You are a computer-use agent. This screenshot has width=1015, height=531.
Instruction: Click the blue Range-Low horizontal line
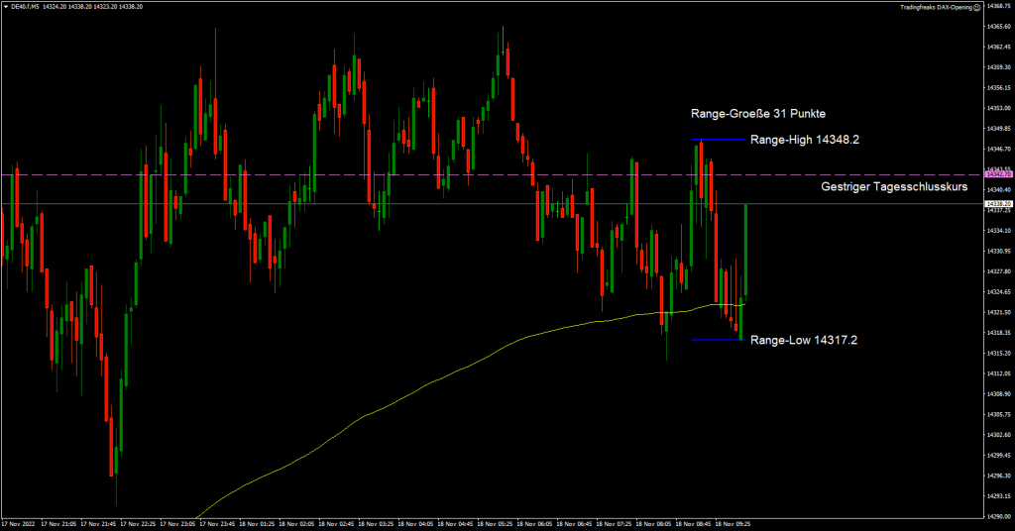coord(716,340)
